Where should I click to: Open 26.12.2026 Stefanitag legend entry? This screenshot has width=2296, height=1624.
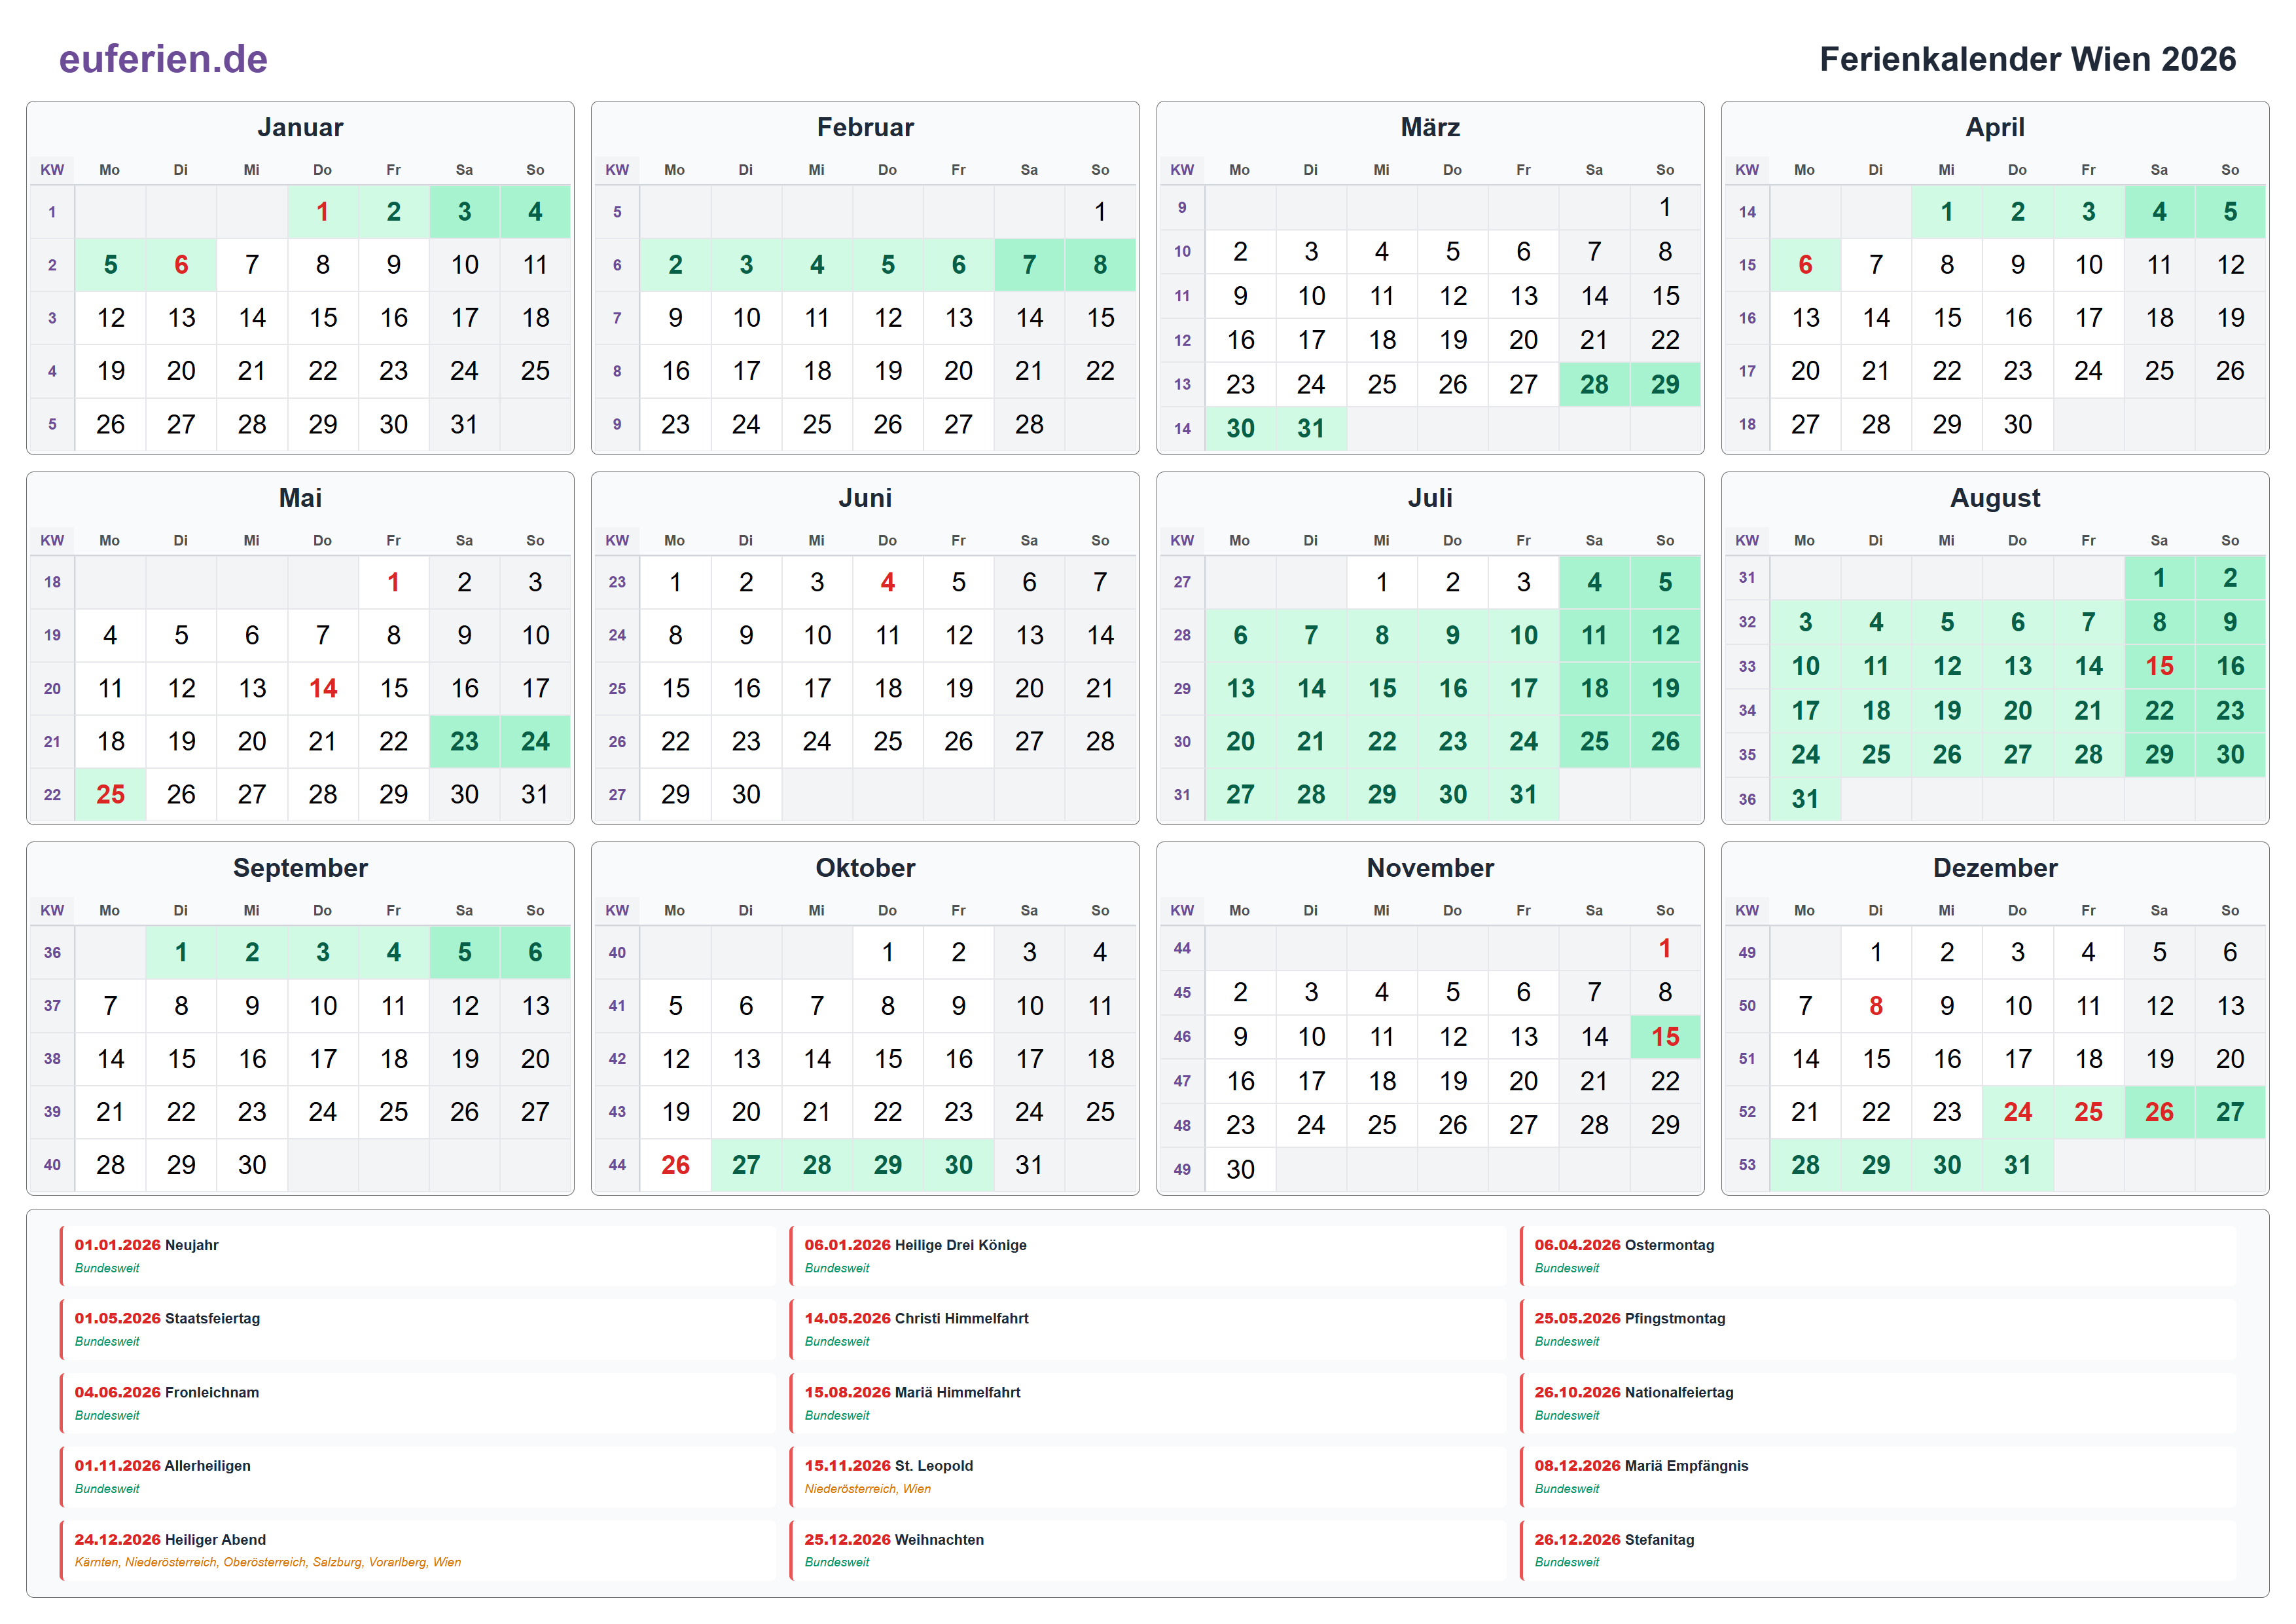[1878, 1550]
